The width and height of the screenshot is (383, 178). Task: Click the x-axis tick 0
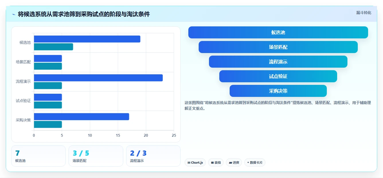[34, 135]
